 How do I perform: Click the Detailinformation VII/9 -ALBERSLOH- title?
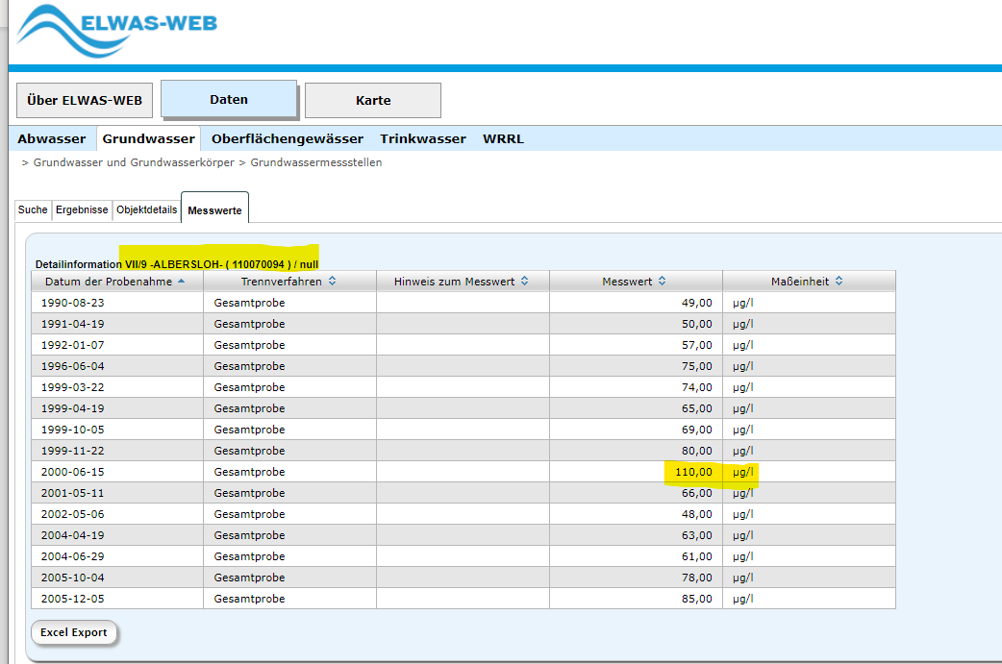tap(177, 264)
